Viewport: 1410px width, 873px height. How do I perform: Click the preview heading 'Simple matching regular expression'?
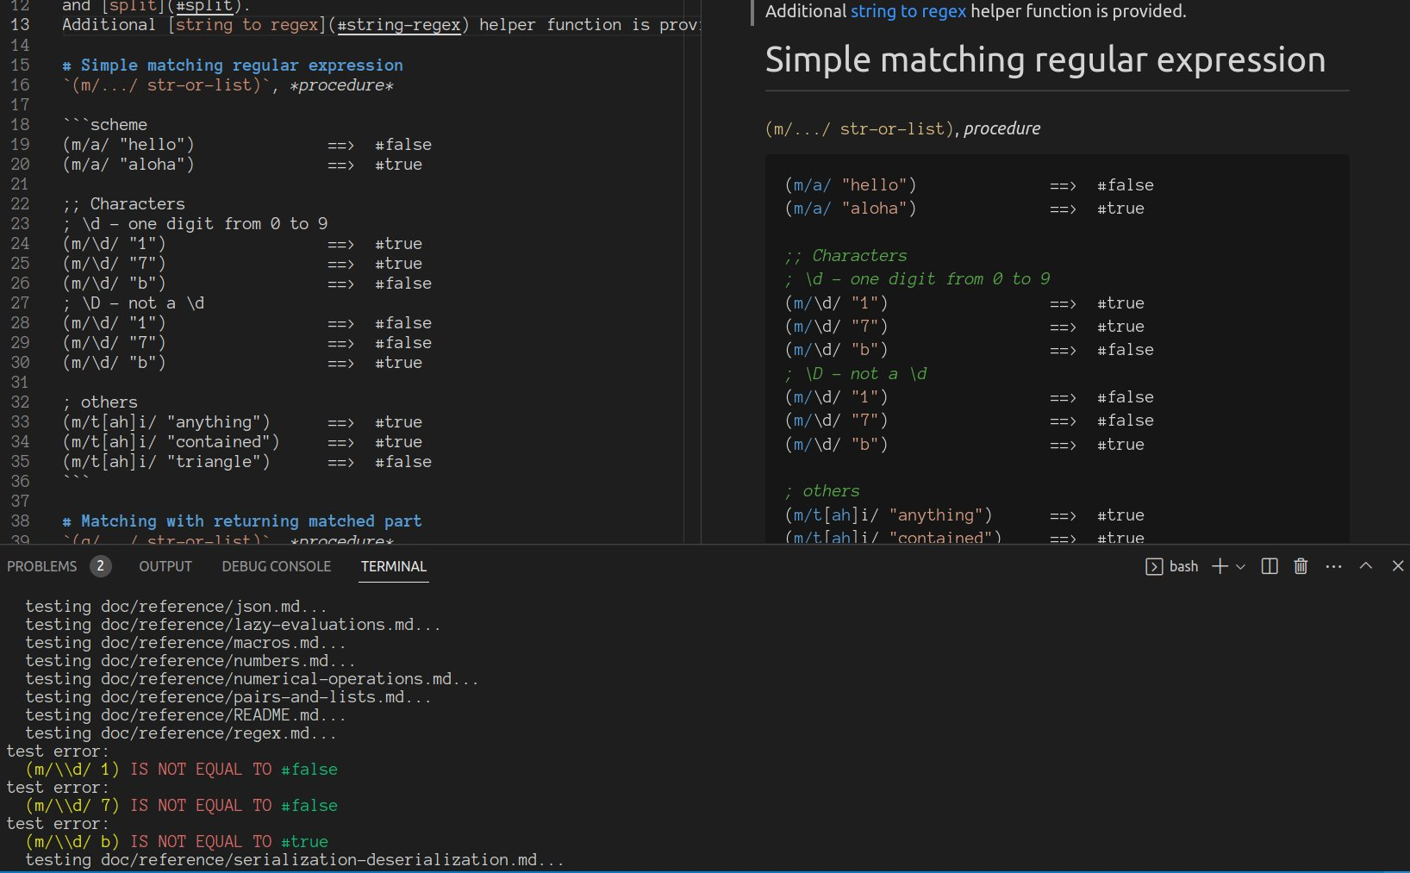click(x=1045, y=60)
